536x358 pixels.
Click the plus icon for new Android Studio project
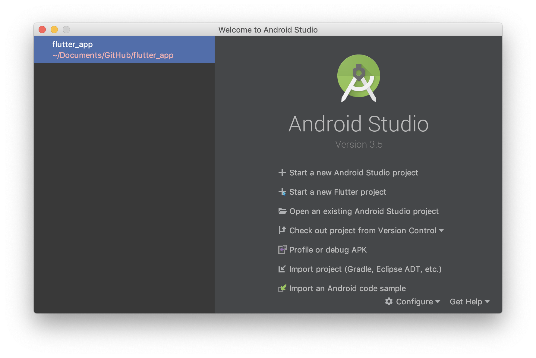click(282, 172)
